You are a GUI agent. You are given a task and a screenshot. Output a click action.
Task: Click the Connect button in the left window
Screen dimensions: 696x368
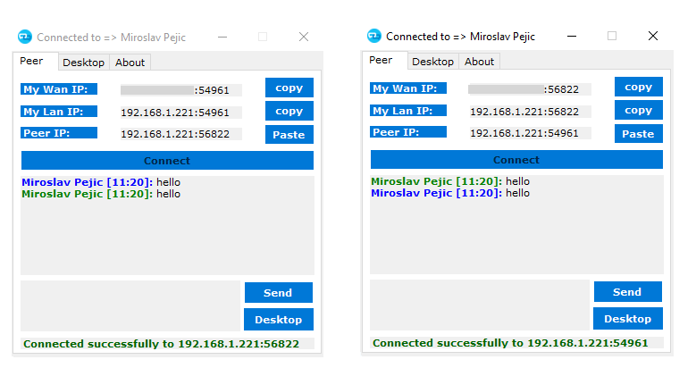click(167, 161)
